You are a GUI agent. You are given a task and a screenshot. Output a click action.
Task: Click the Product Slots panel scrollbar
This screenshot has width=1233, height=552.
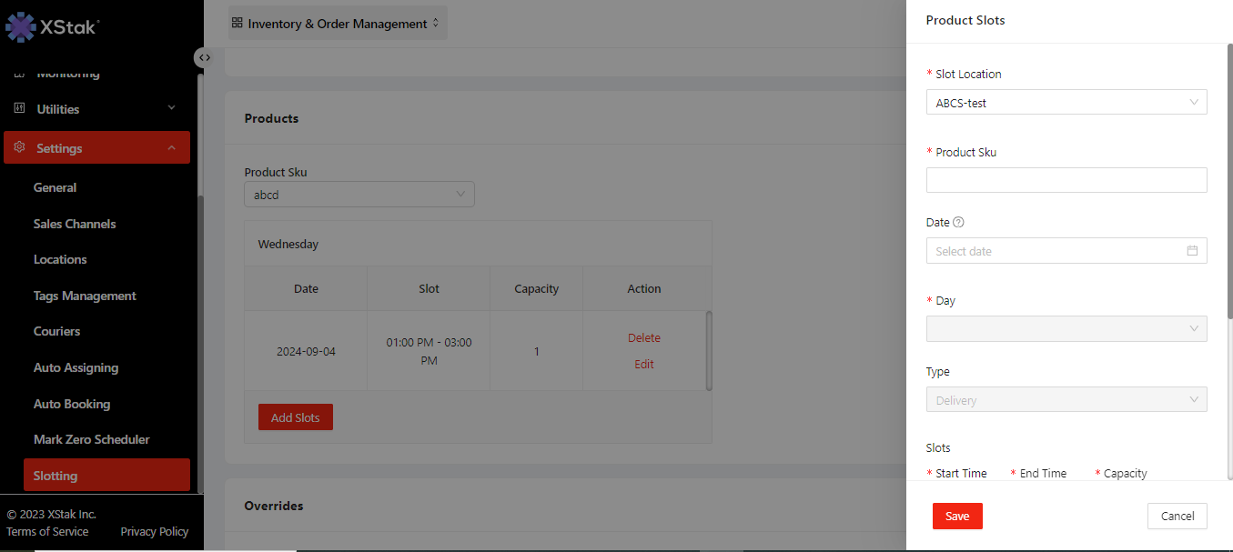1229,182
